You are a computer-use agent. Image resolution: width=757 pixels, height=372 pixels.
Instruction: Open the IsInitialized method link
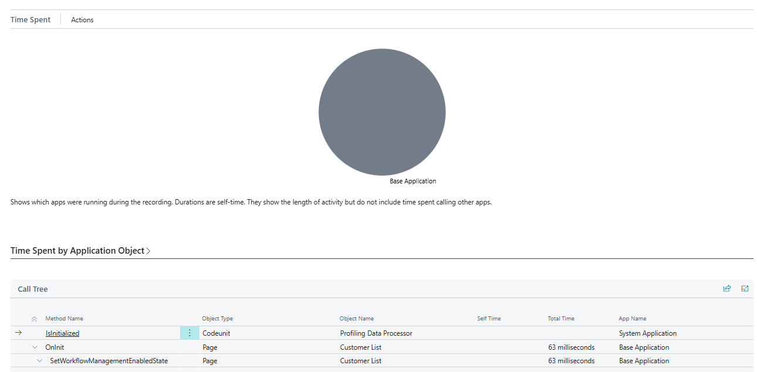pyautogui.click(x=62, y=333)
